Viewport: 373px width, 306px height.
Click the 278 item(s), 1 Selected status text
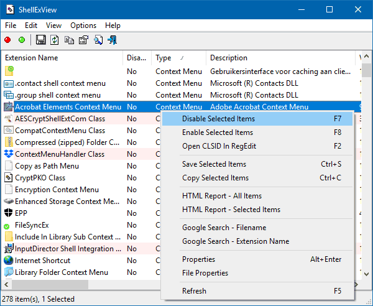pos(39,299)
